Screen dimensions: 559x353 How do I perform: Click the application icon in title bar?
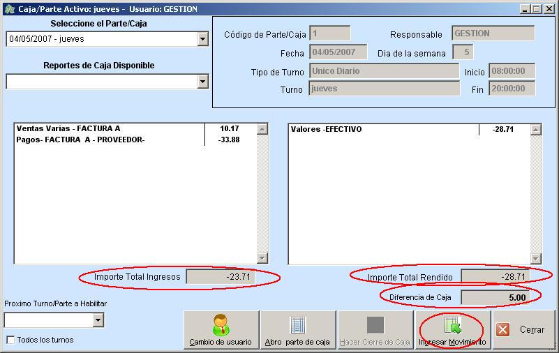9,9
